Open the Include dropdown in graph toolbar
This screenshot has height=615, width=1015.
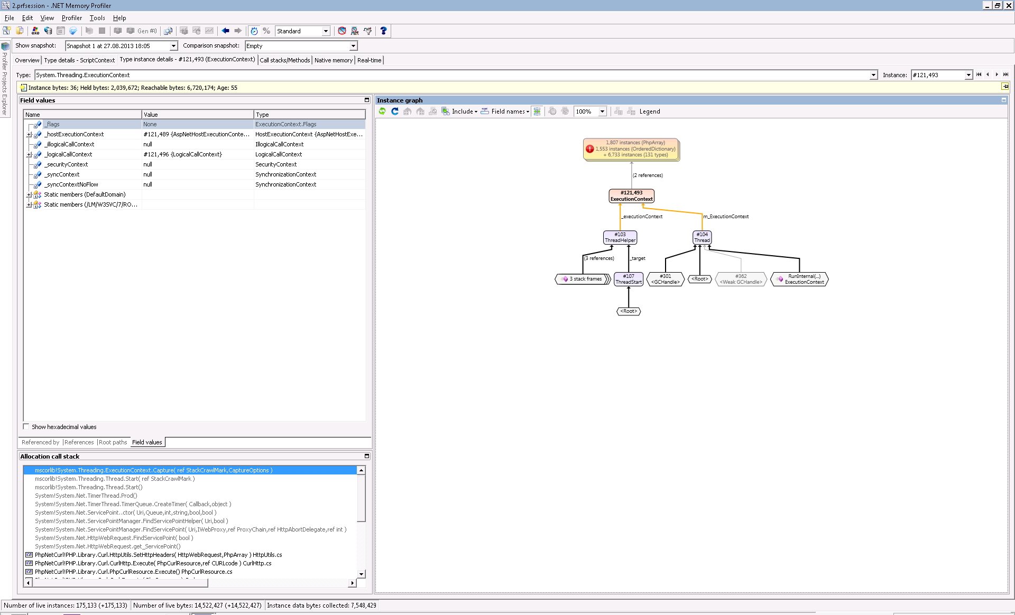[x=459, y=111]
